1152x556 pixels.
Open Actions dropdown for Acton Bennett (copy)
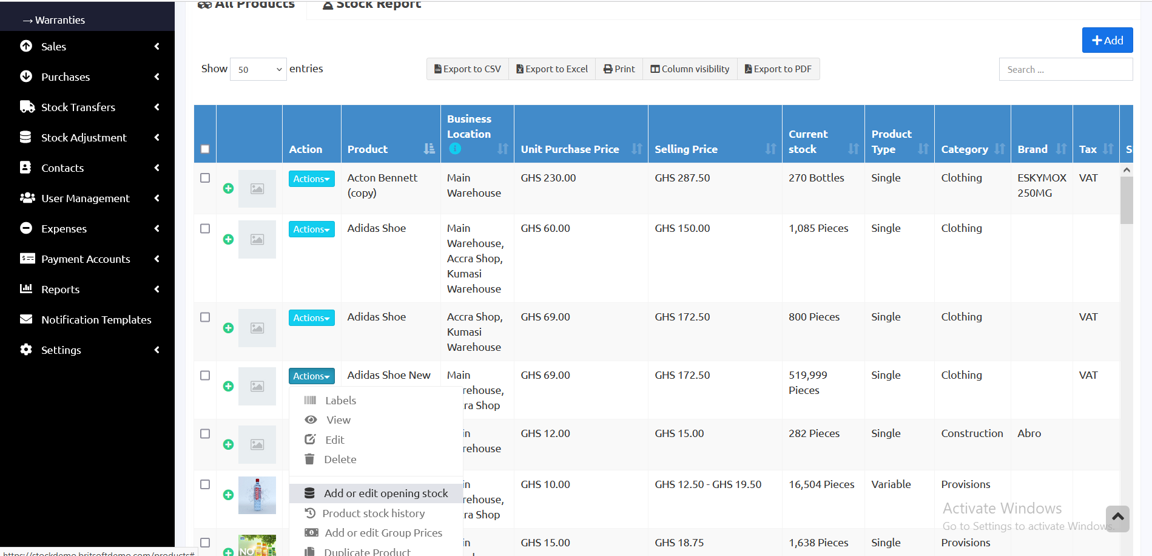pyautogui.click(x=311, y=178)
